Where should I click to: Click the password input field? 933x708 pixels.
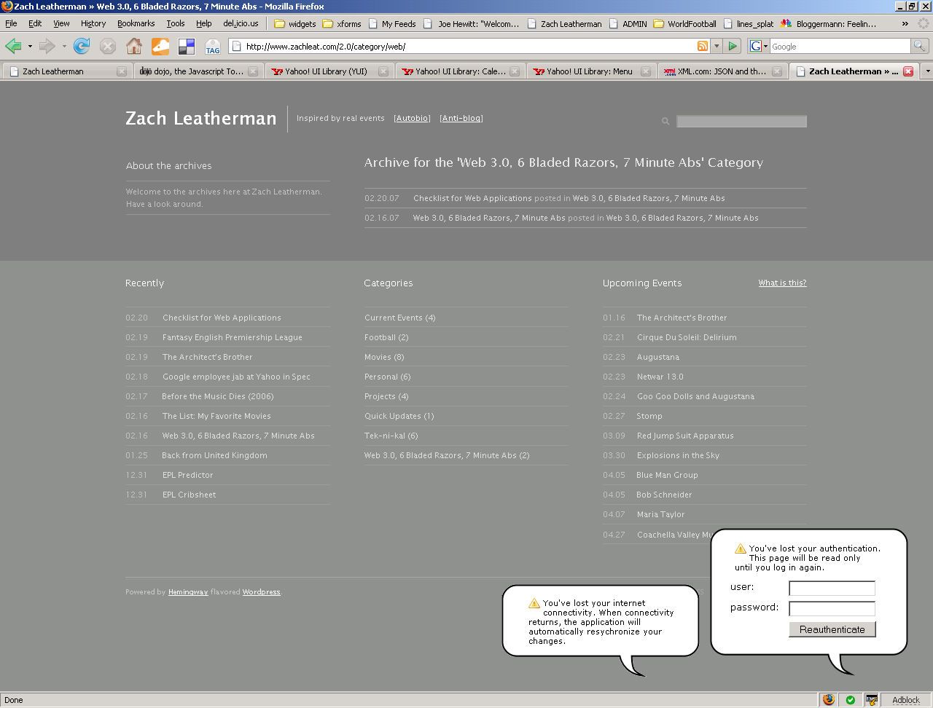pyautogui.click(x=832, y=608)
